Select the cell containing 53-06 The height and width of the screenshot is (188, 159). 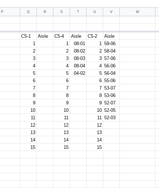point(111,95)
